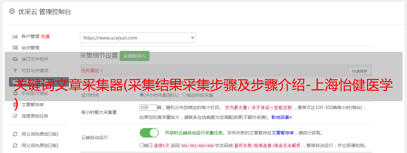Click the 运行时间 label
The height and width of the screenshot is (153, 407).
(90, 95)
